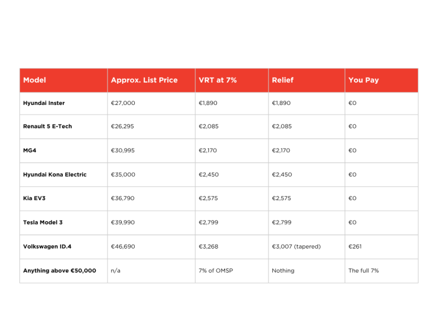This screenshot has height=325, width=434.
Task: Click You Pay value €261
Action: [x=355, y=246]
